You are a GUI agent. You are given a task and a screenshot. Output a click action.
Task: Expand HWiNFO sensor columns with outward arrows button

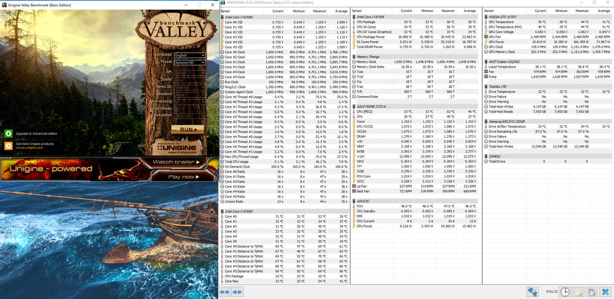(225, 291)
